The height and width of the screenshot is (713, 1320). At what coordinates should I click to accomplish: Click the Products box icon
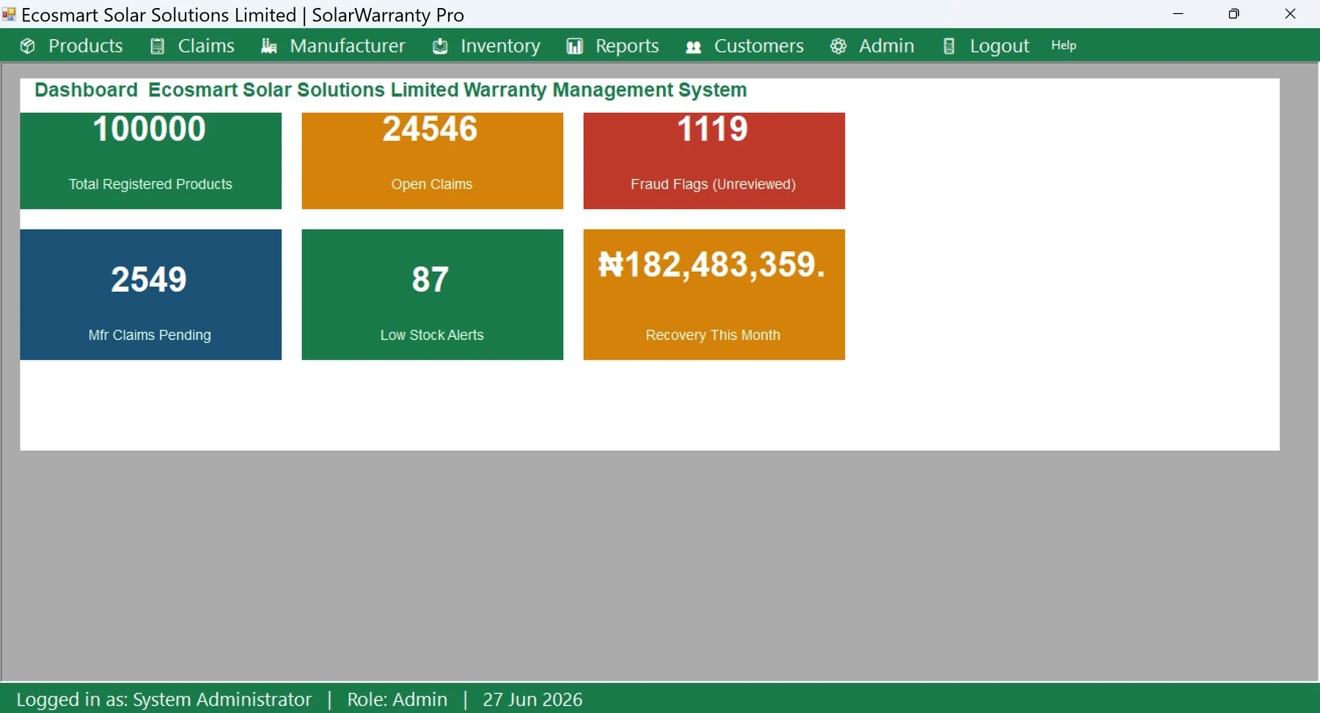point(28,46)
